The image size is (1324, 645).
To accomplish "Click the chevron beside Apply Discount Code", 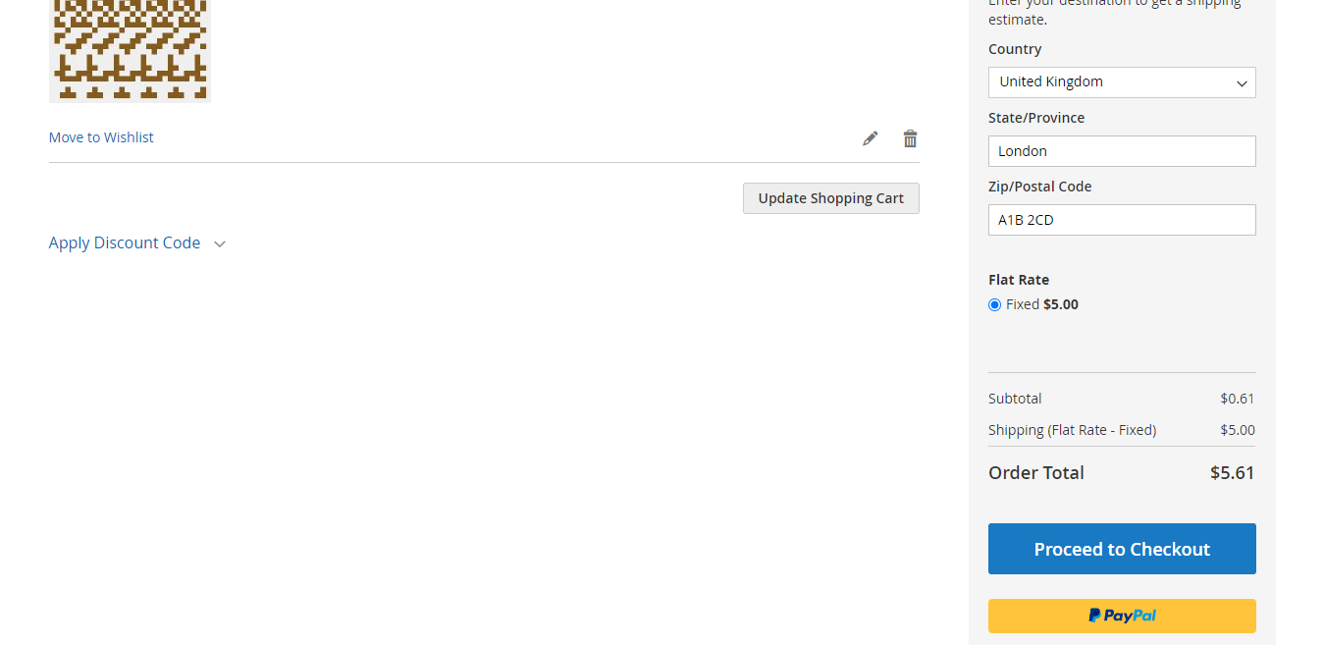I will tap(219, 242).
